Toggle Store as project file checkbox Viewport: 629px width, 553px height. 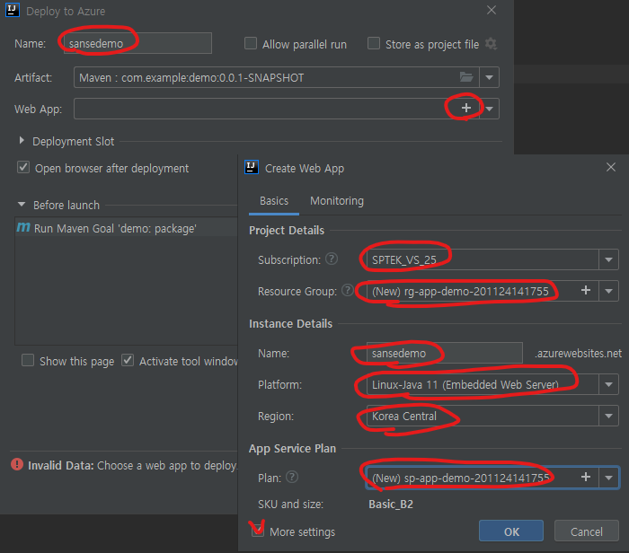(x=375, y=44)
